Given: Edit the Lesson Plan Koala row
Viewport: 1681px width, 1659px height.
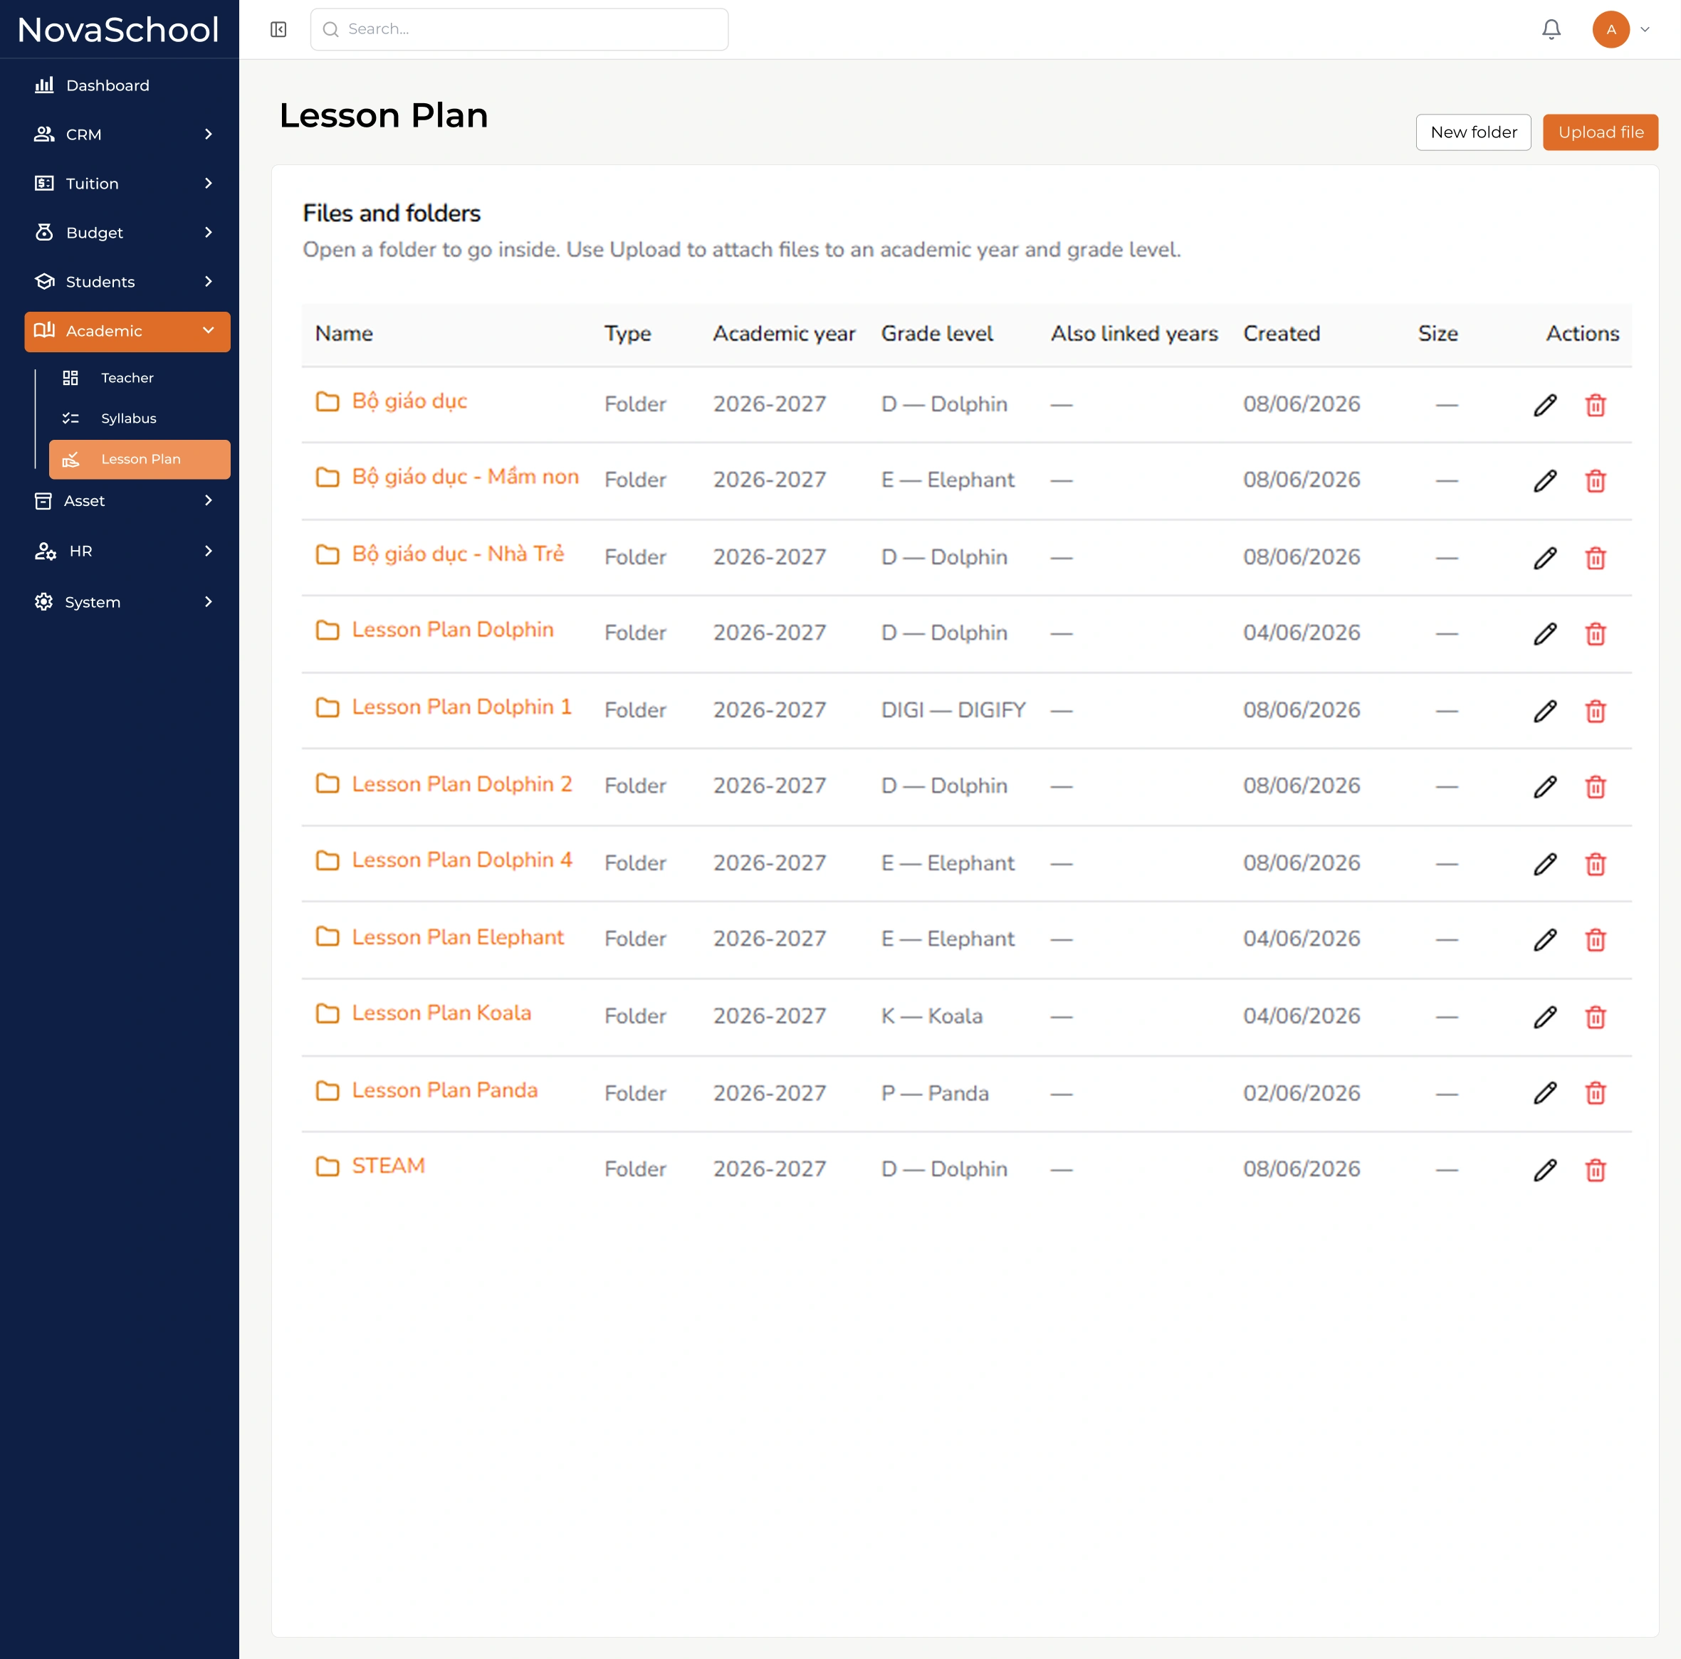Looking at the screenshot, I should click(x=1544, y=1018).
